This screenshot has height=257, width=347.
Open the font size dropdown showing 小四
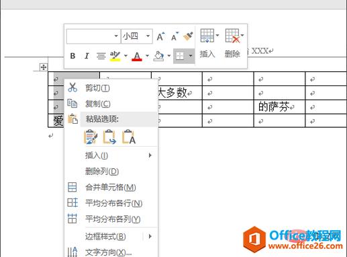137,36
